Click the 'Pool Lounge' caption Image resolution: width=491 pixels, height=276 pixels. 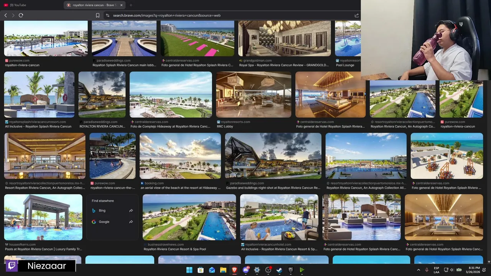(345, 65)
